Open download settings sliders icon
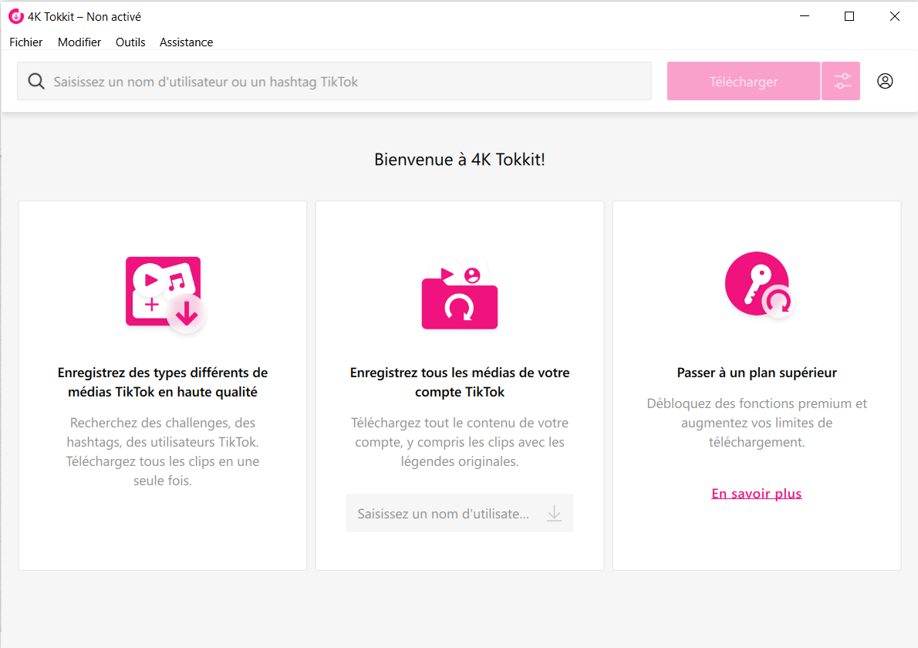Viewport: 918px width, 648px height. tap(841, 82)
